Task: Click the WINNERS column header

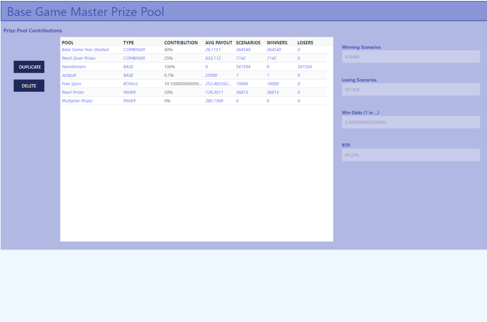Action: (x=277, y=43)
